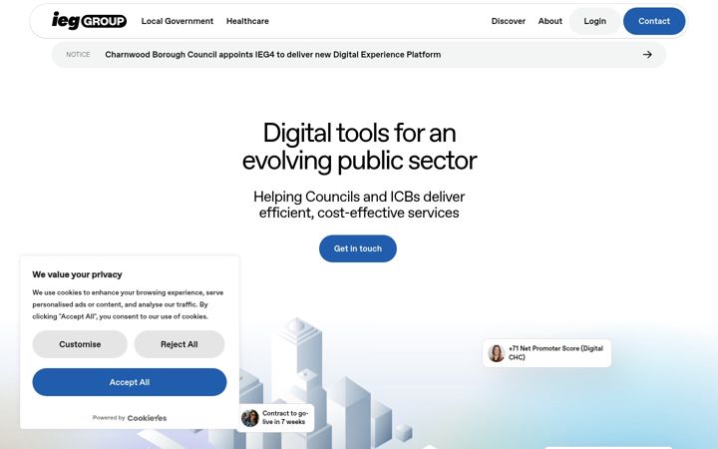Reject all cookies

[x=179, y=344]
